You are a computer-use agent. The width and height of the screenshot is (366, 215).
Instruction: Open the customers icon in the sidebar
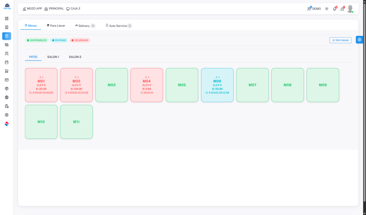click(6, 54)
